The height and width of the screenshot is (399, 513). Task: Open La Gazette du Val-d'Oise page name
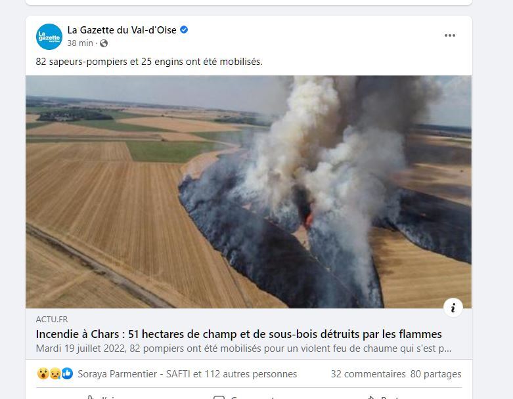point(122,30)
